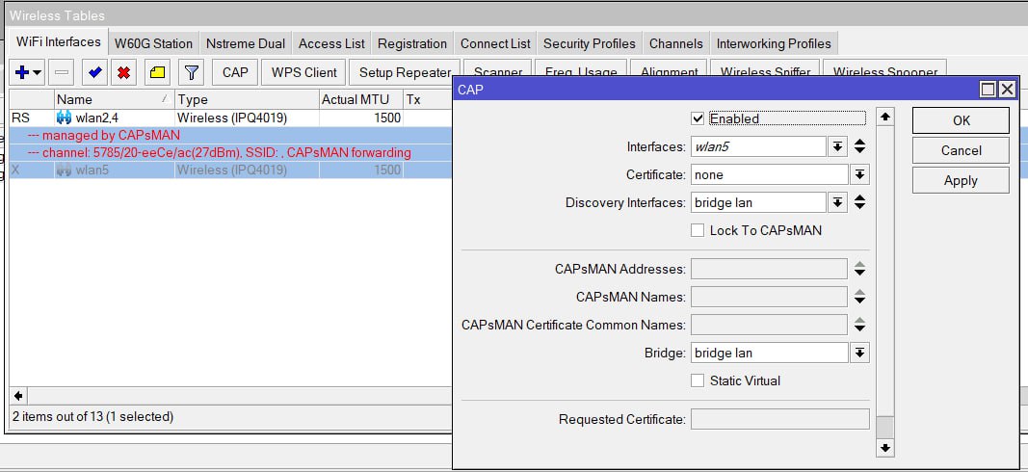The image size is (1028, 472).
Task: Click the CAP dialog scrollbar thumb
Action: 885,428
